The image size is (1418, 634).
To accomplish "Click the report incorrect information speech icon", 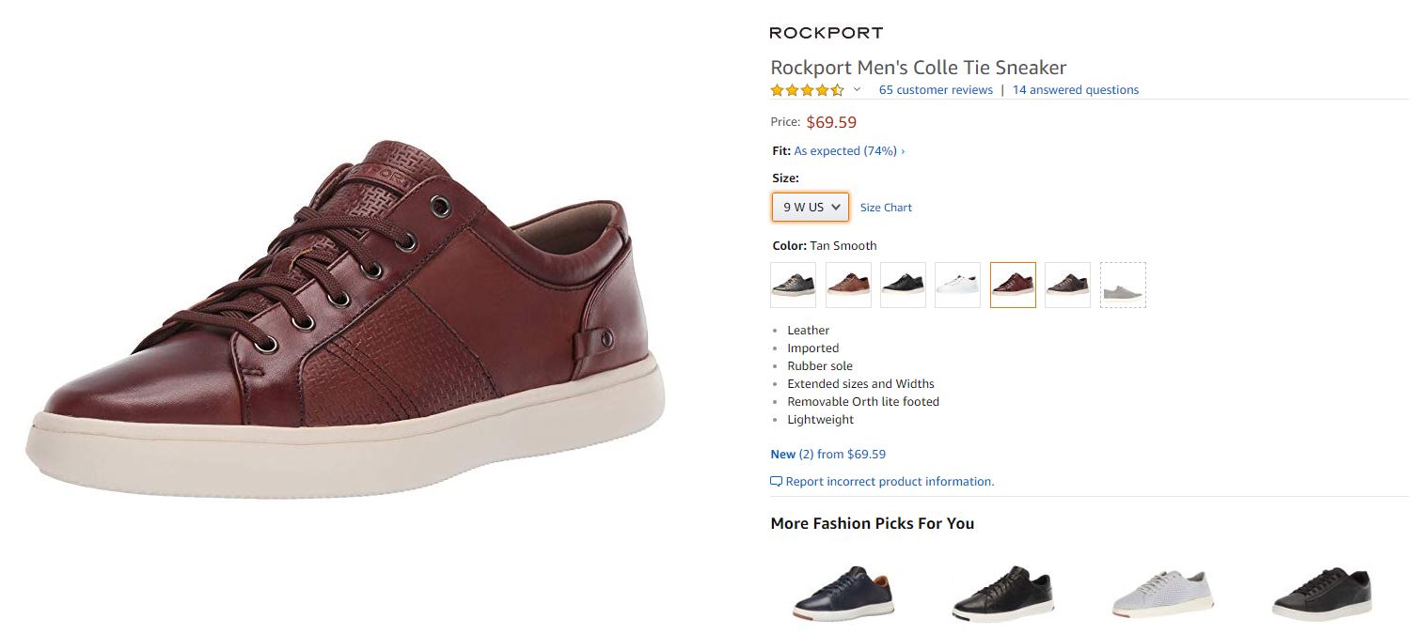I will [776, 482].
